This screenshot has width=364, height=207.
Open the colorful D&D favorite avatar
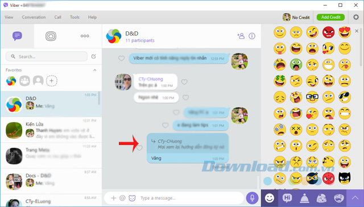[11, 81]
